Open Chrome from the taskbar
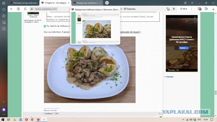Viewport: 217px width, 122px height. [33, 120]
